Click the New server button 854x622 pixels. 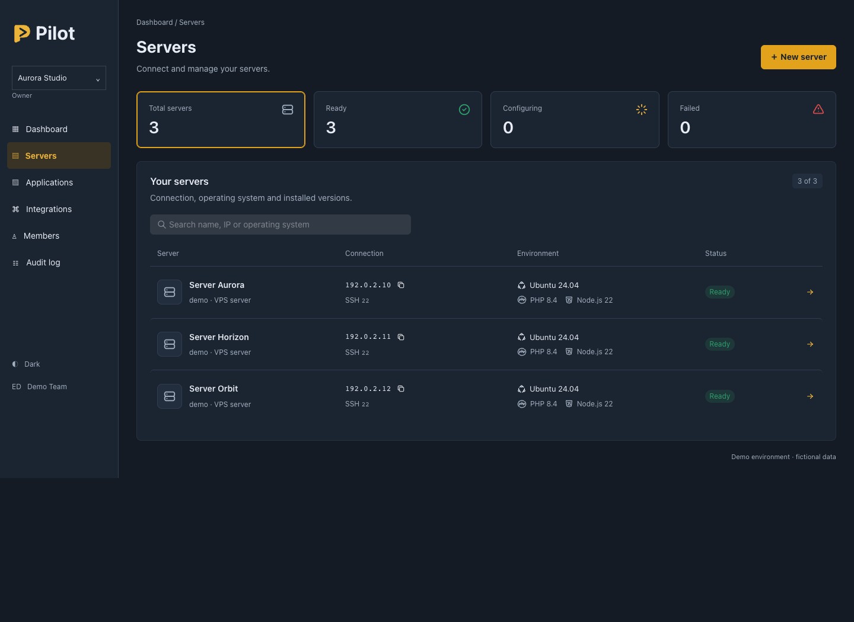(798, 57)
